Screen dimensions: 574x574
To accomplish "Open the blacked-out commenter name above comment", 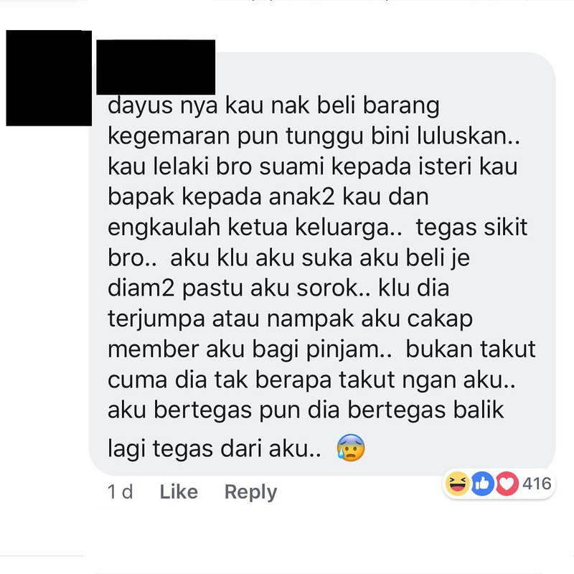I will [156, 67].
